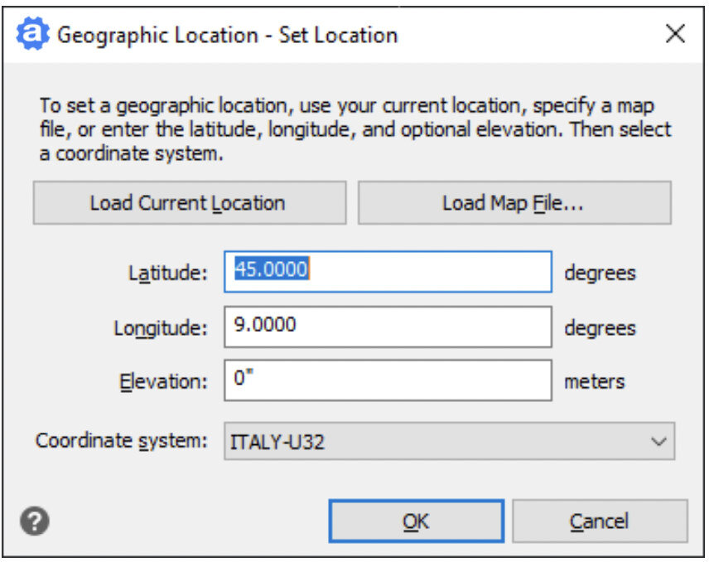The width and height of the screenshot is (714, 562).
Task: Confirm settings with the OK button
Action: [416, 521]
